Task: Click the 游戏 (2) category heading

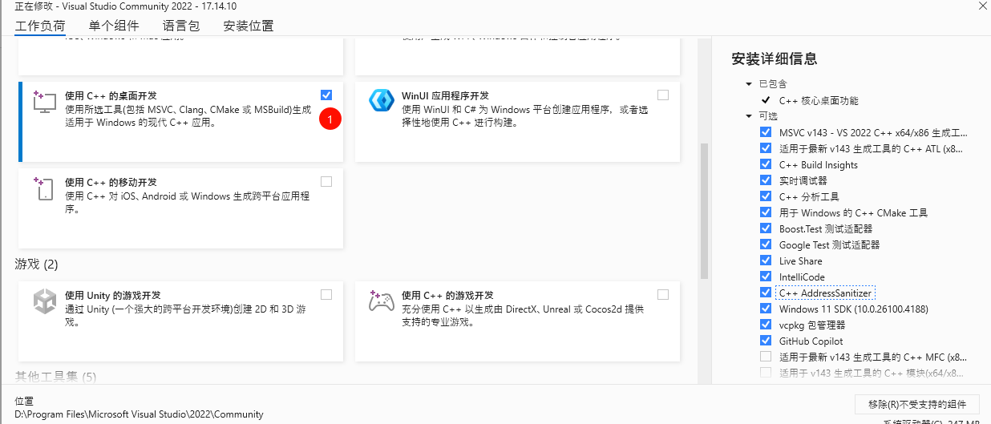Action: pyautogui.click(x=37, y=264)
